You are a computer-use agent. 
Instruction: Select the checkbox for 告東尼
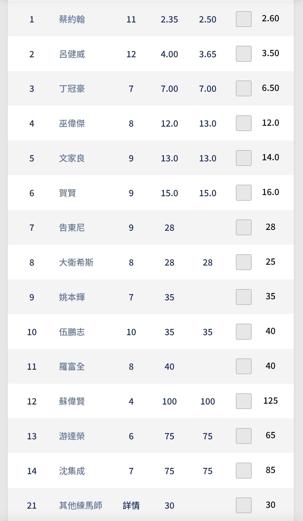pos(243,227)
